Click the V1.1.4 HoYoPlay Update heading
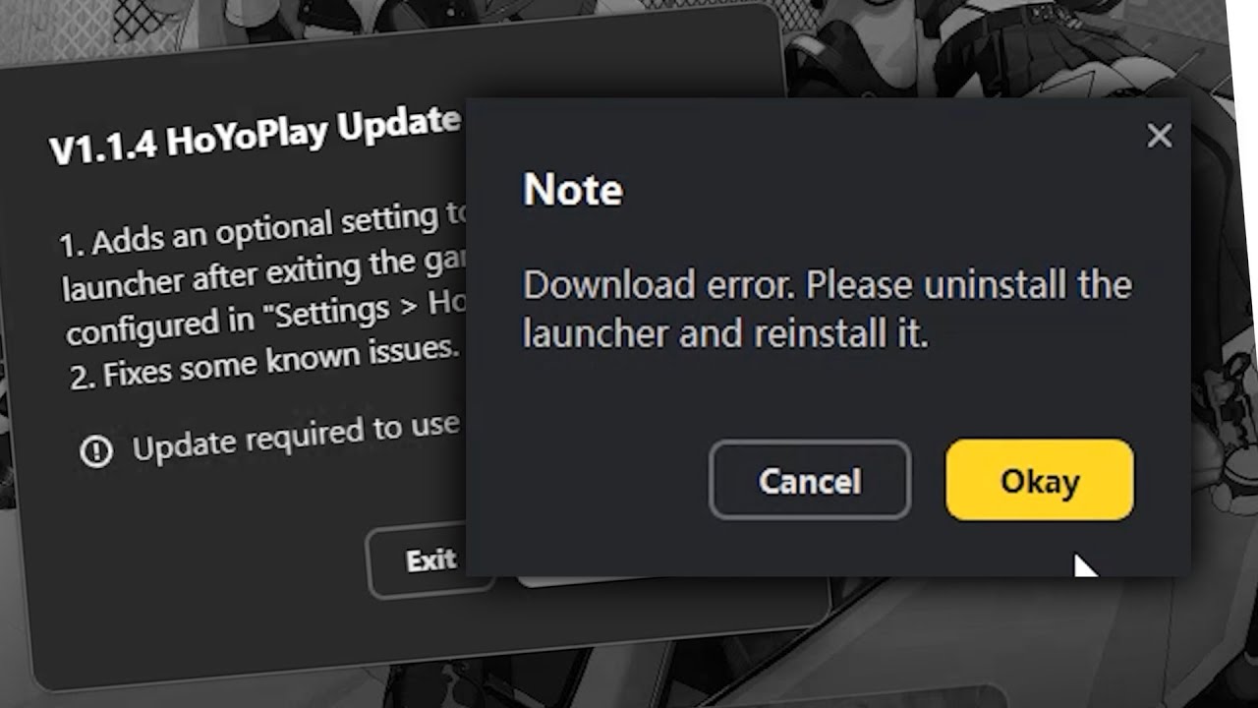Image resolution: width=1258 pixels, height=708 pixels. pos(256,133)
